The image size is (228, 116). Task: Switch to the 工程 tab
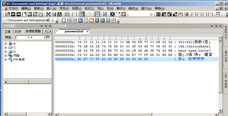coord(7,31)
